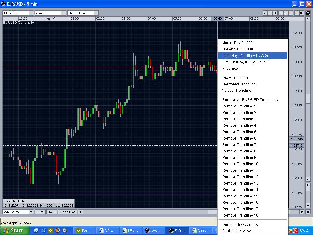Click the vertical zoom plus button

[x=308, y=185]
